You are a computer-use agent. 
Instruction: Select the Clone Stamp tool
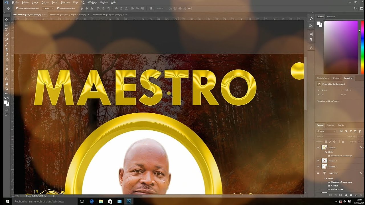point(7,49)
